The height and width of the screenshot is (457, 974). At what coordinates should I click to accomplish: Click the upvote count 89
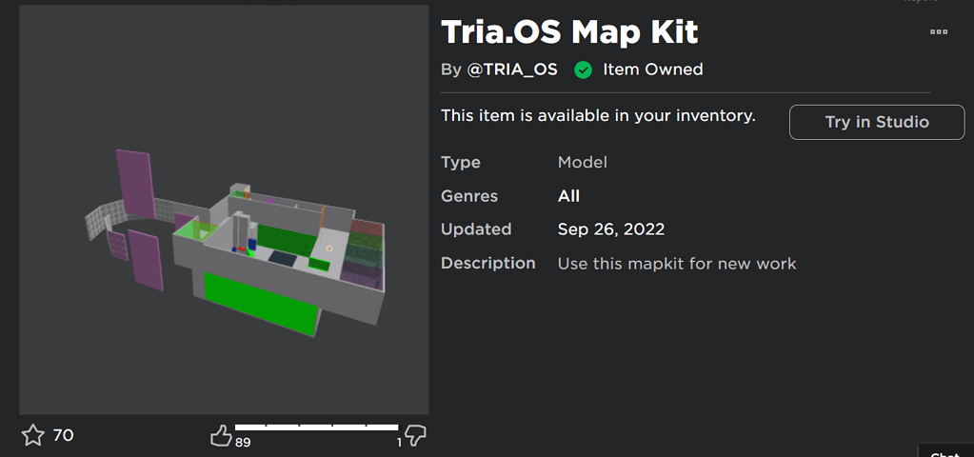(x=242, y=443)
